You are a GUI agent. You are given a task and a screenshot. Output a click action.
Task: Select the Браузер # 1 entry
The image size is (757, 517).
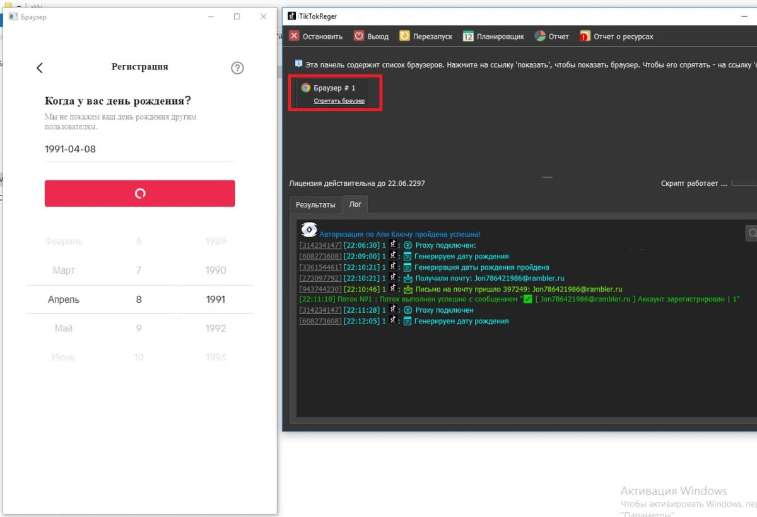334,88
